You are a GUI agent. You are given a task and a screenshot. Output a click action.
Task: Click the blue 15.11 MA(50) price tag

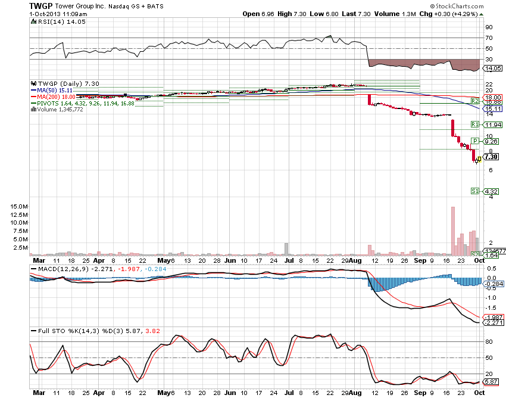492,109
